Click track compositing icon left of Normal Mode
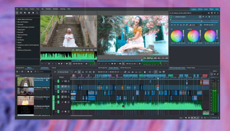Viewport: 230px width, 131px height. [55, 72]
